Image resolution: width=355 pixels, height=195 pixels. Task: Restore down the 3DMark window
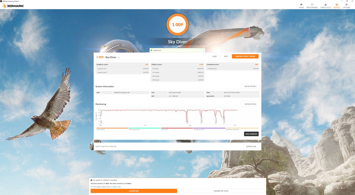click(347, 1)
